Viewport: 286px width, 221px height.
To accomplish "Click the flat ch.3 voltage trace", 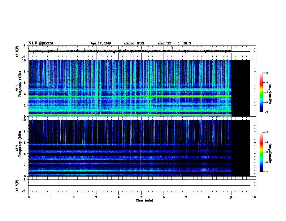I will pos(139,186).
